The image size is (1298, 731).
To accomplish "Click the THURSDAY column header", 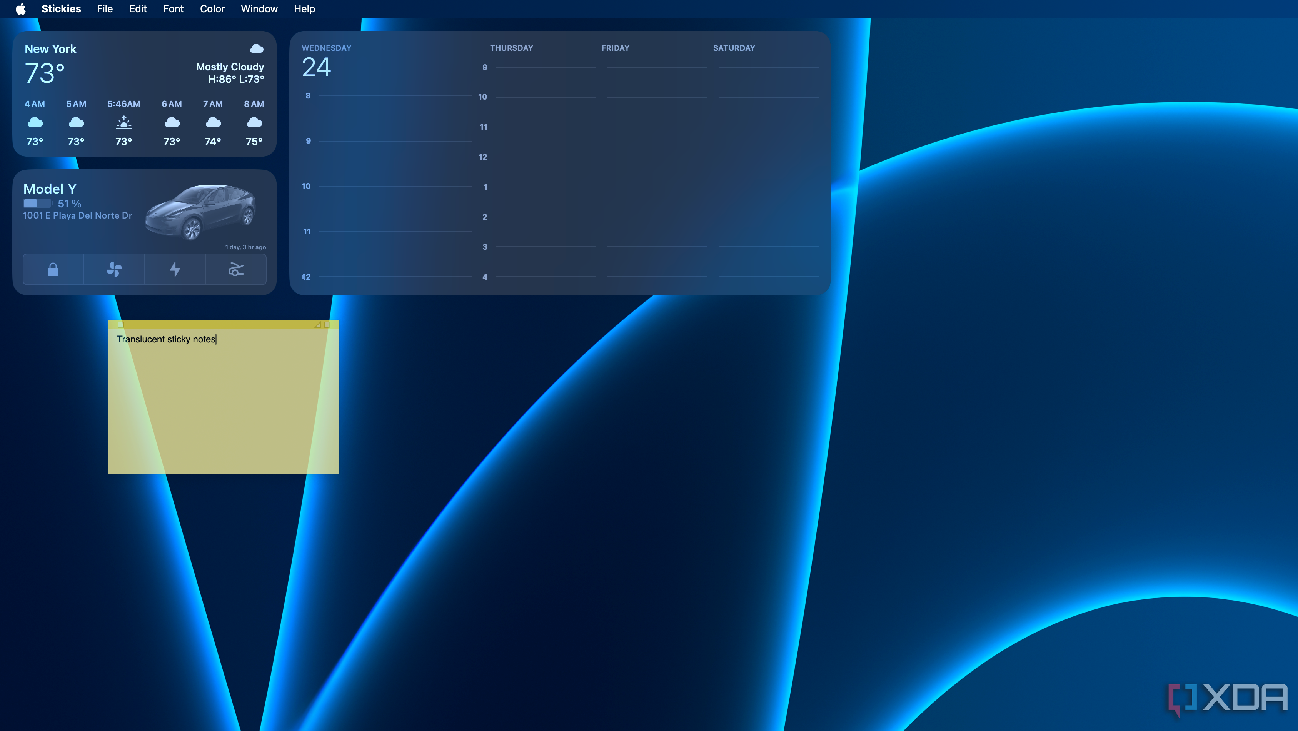I will pos(511,48).
